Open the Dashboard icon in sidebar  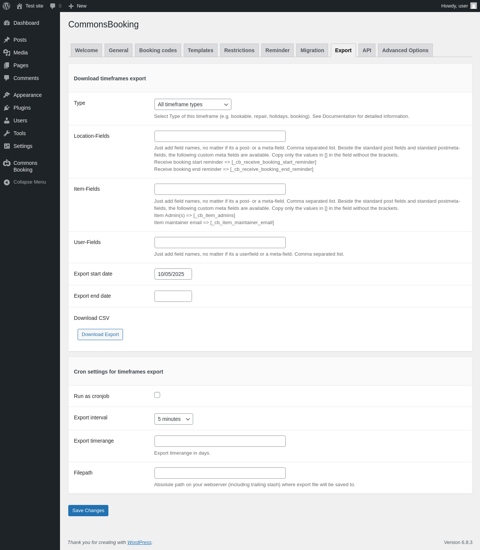(7, 23)
